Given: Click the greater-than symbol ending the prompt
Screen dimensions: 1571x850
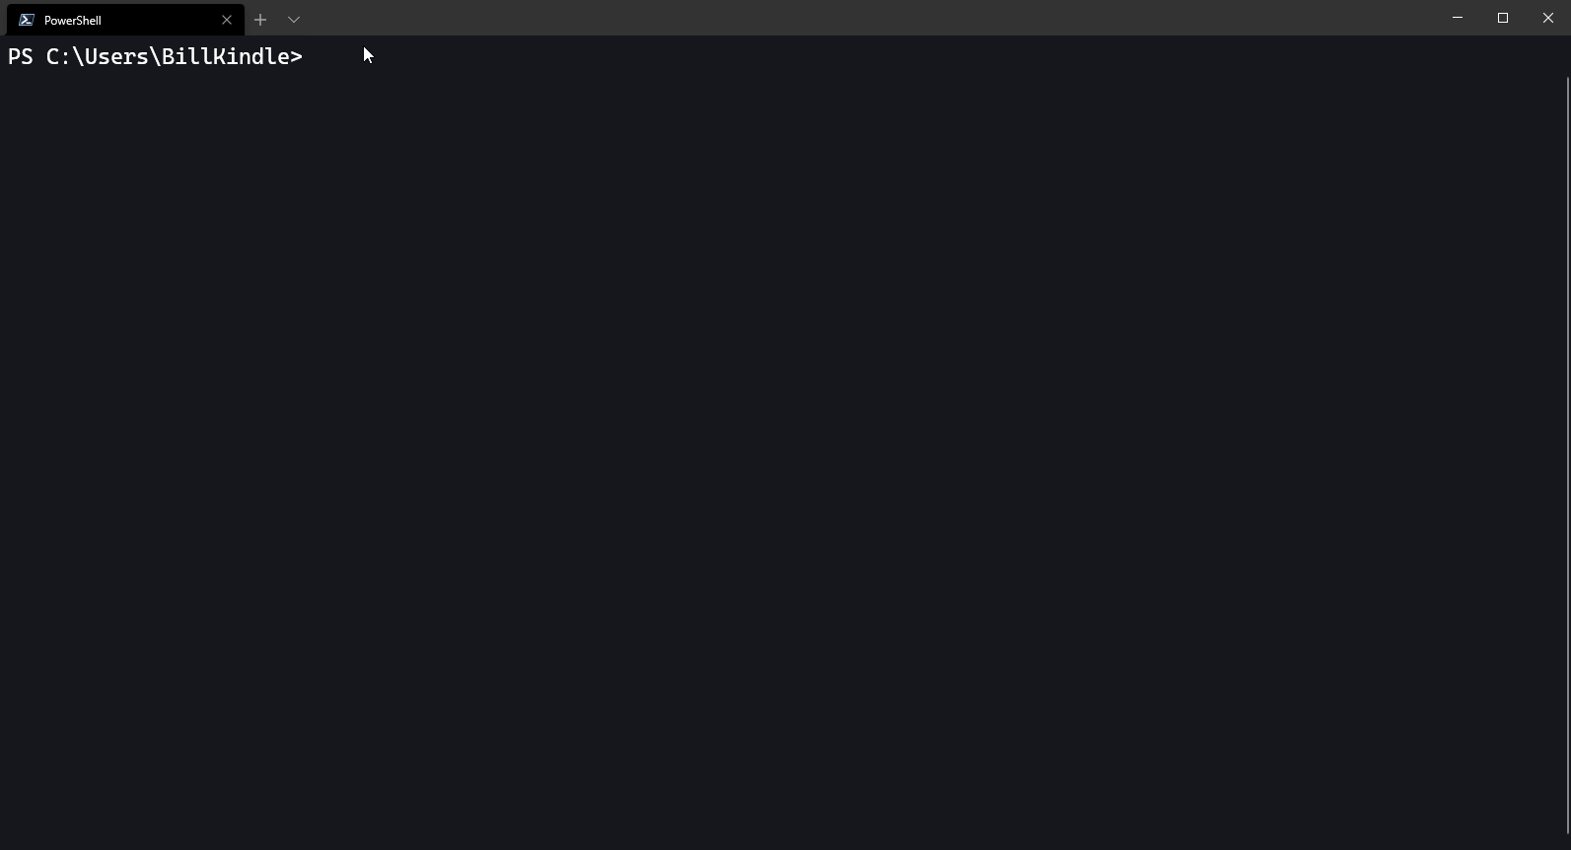Looking at the screenshot, I should 297,57.
